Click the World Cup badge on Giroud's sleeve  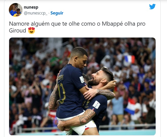[x=96, y=105]
